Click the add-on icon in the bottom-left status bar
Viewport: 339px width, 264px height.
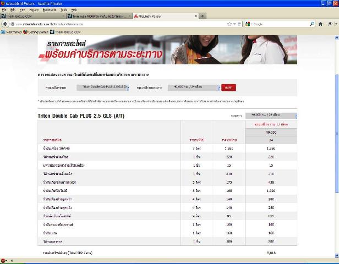(x=4, y=260)
